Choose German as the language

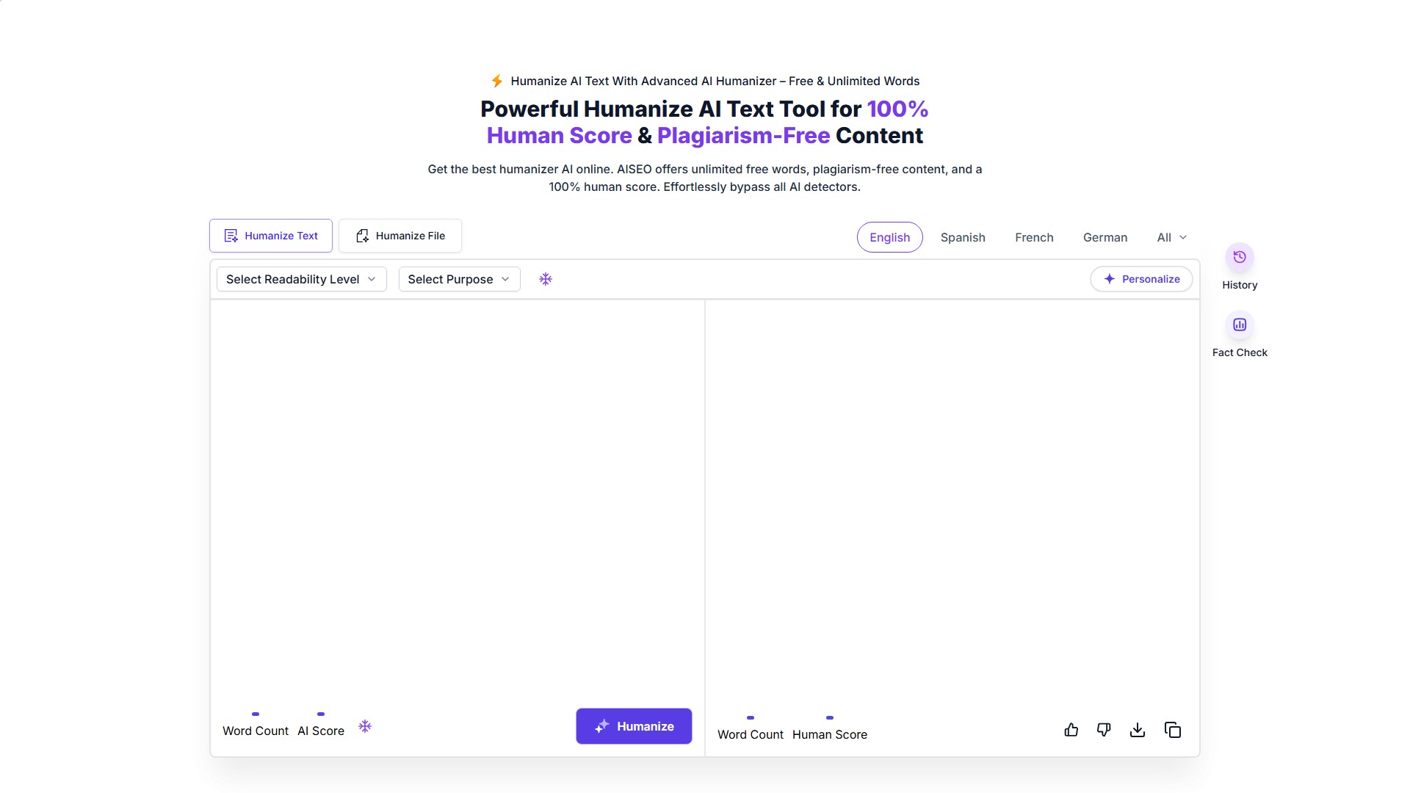tap(1104, 237)
